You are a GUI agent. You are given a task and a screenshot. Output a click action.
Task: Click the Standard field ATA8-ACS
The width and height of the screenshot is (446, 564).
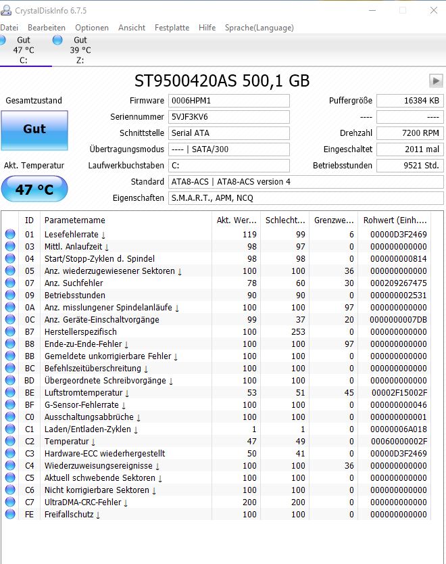coord(306,182)
